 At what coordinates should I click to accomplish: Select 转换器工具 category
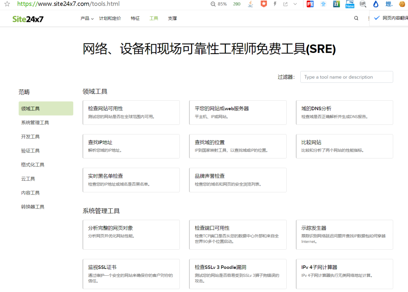(32, 207)
